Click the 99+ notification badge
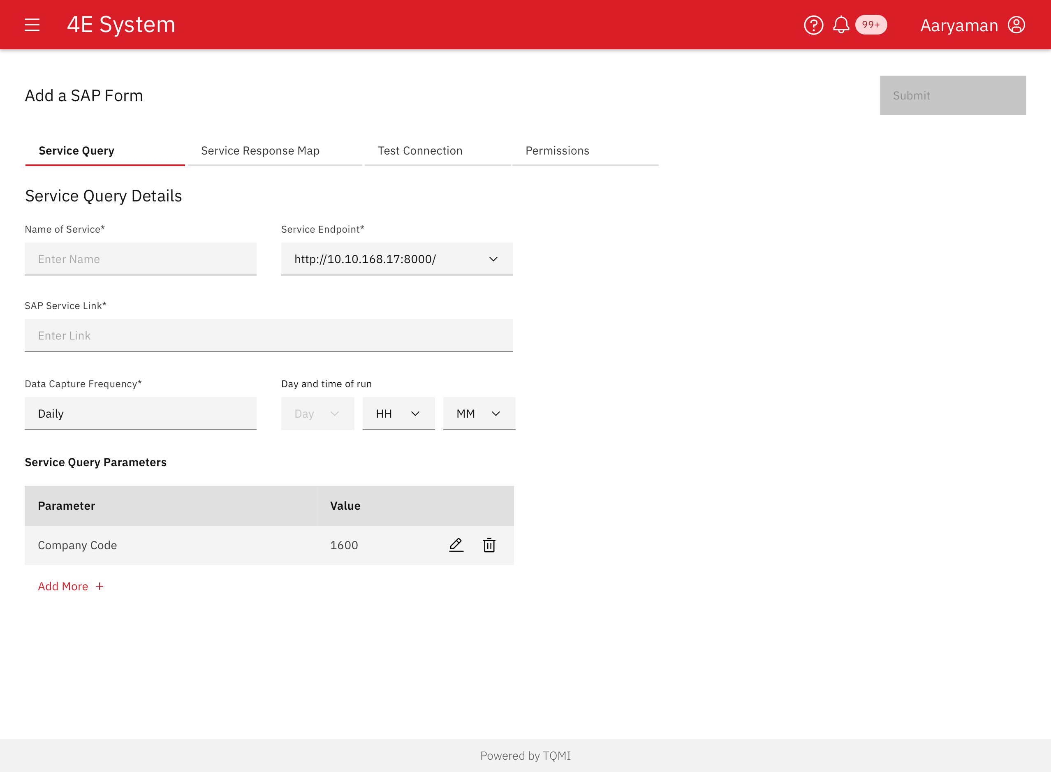Screen dimensions: 1051x772 point(870,25)
